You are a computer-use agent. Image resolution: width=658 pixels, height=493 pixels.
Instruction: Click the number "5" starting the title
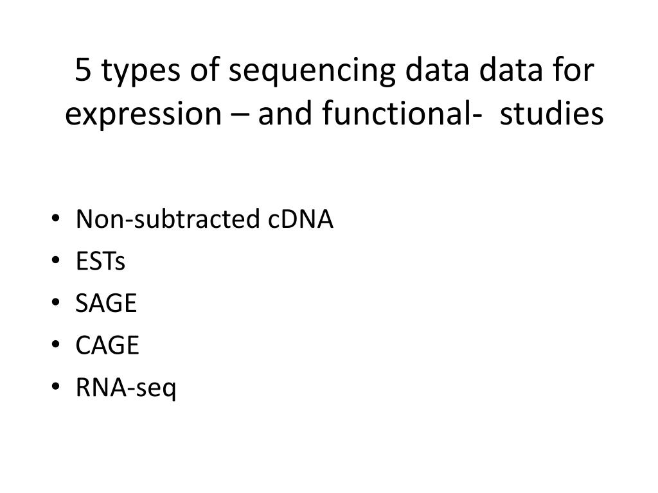[x=83, y=70]
